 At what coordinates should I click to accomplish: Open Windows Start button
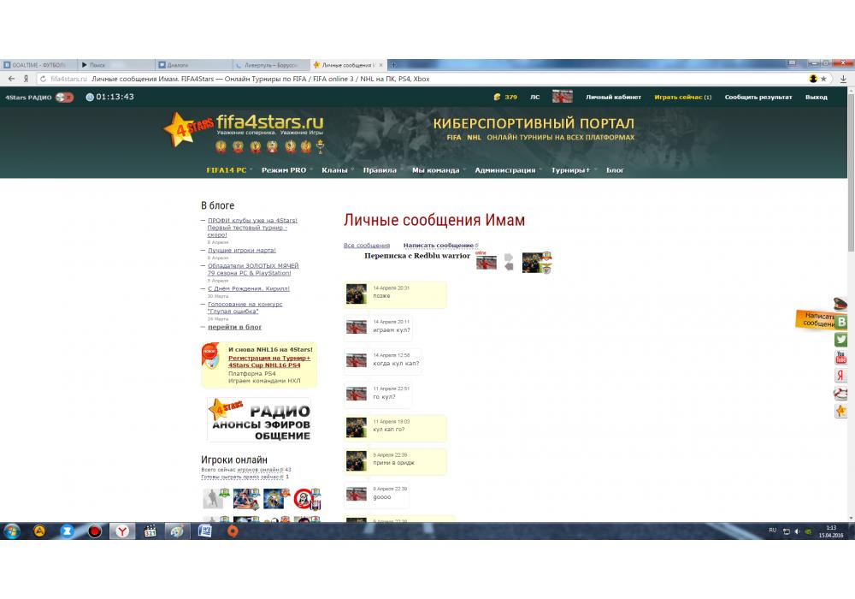tap(11, 531)
